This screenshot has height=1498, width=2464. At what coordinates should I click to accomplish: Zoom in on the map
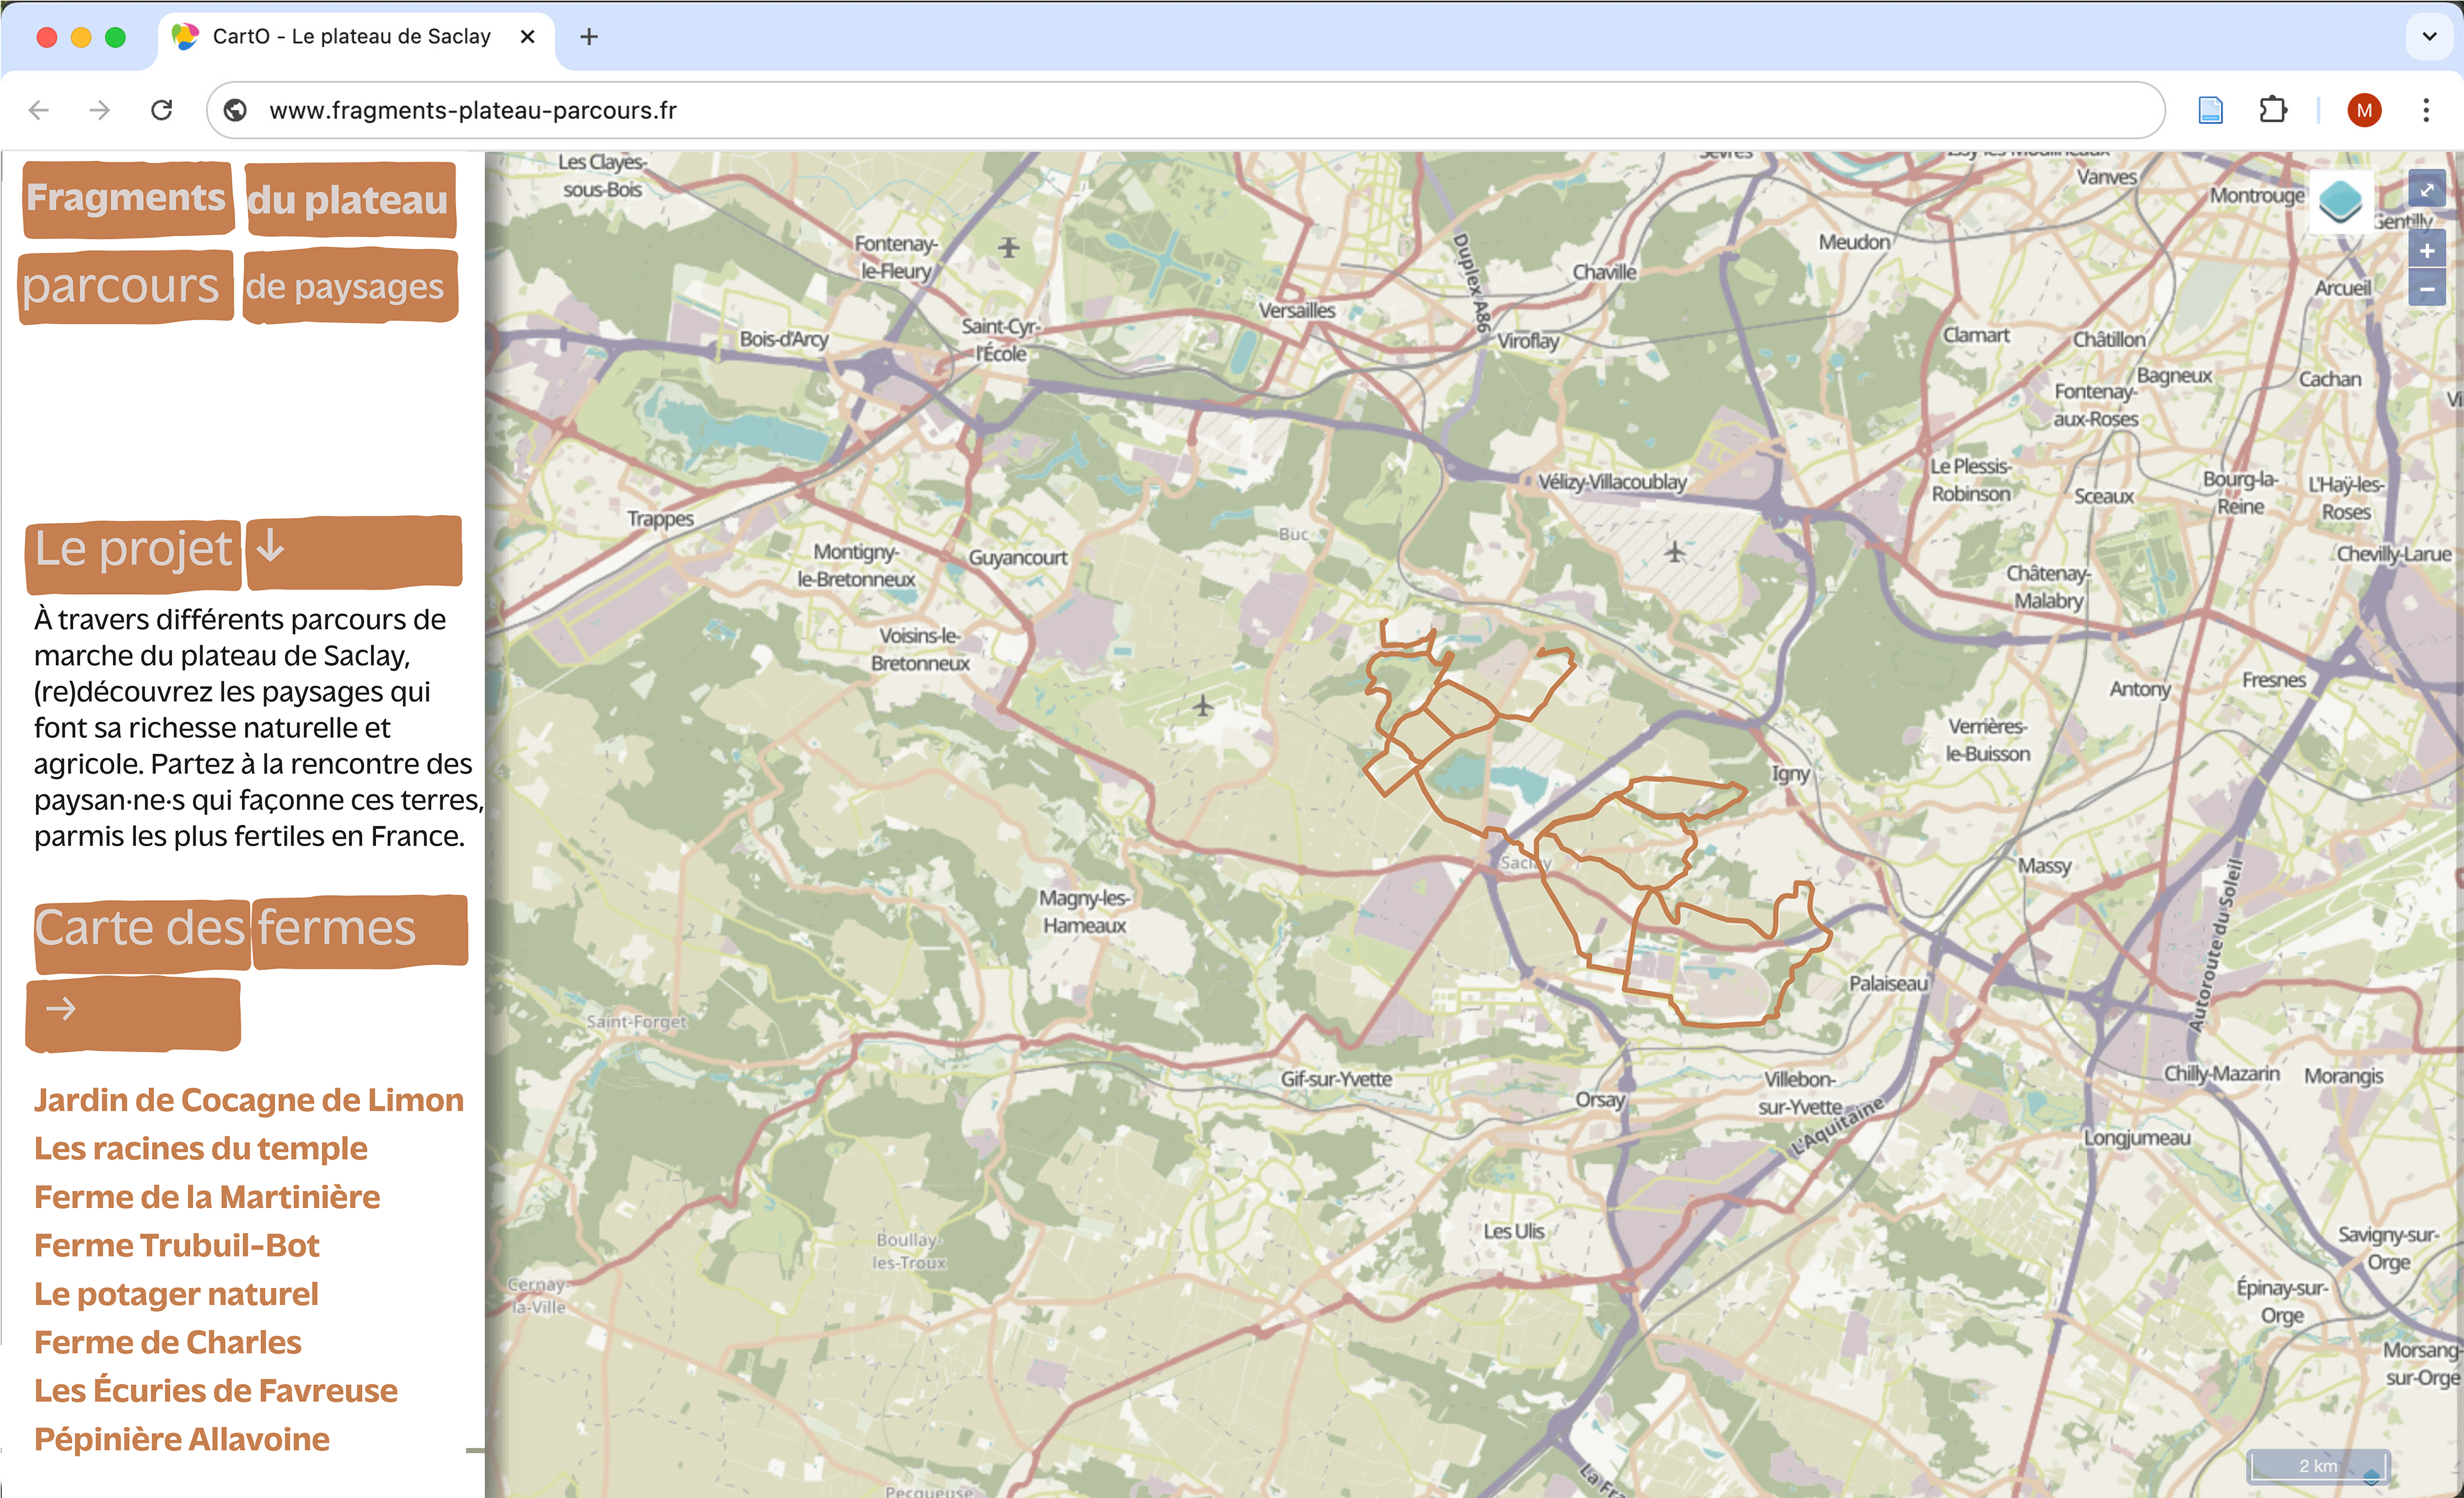pos(2426,250)
